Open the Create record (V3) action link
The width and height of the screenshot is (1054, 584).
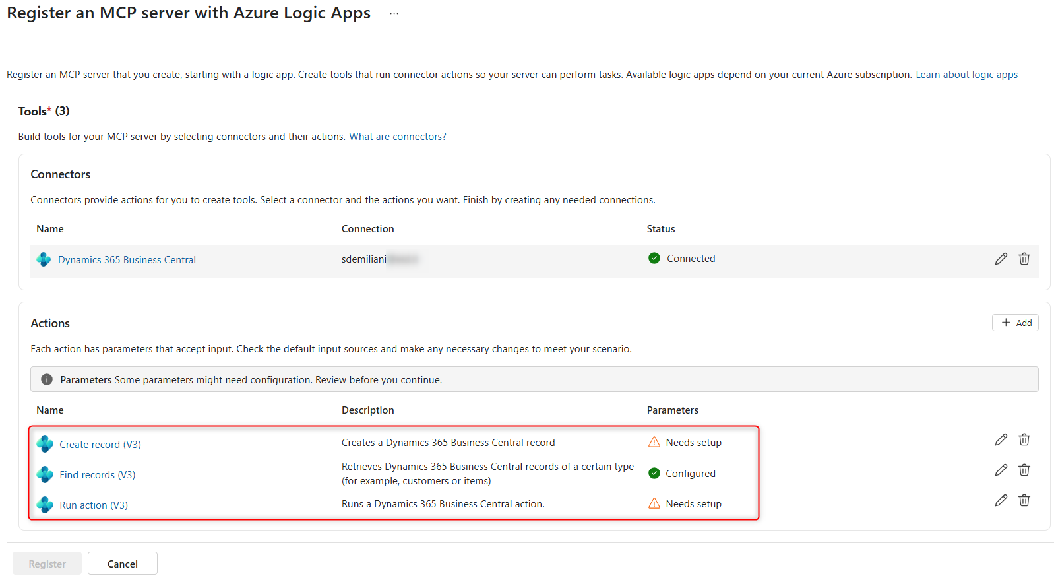(100, 445)
